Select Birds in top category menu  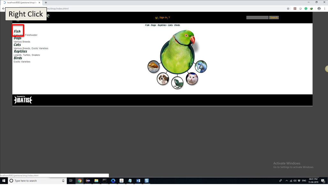coord(177,25)
